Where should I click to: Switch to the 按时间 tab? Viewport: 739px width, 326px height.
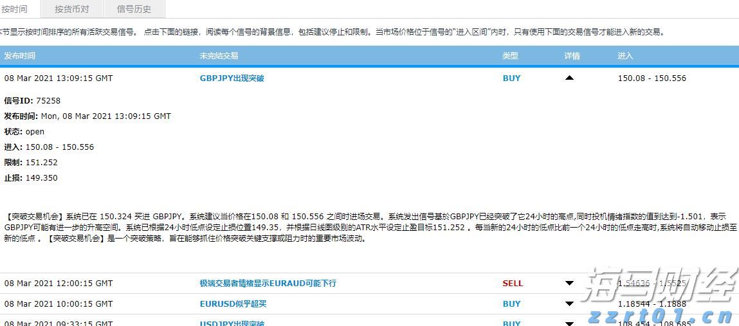pyautogui.click(x=15, y=9)
